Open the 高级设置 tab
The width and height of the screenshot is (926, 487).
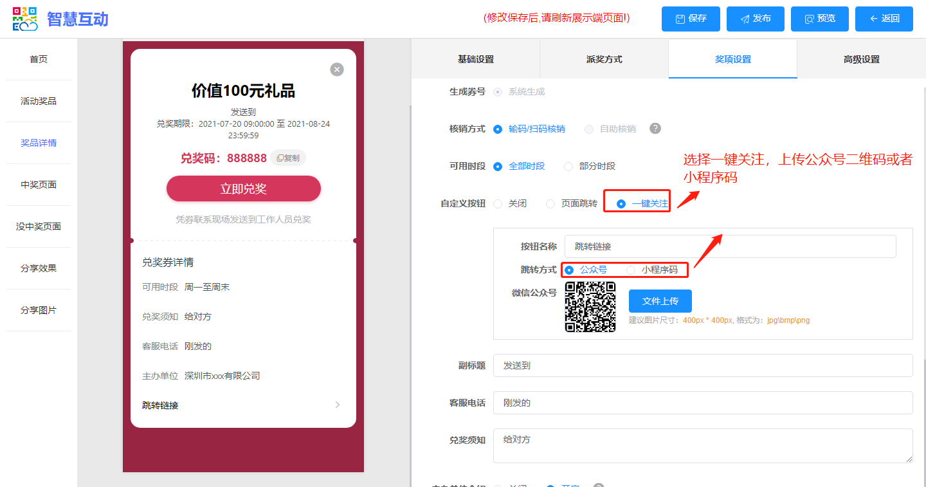pos(861,59)
